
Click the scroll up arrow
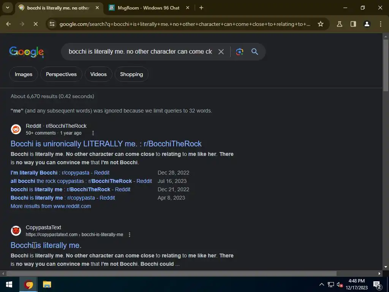(386, 36)
